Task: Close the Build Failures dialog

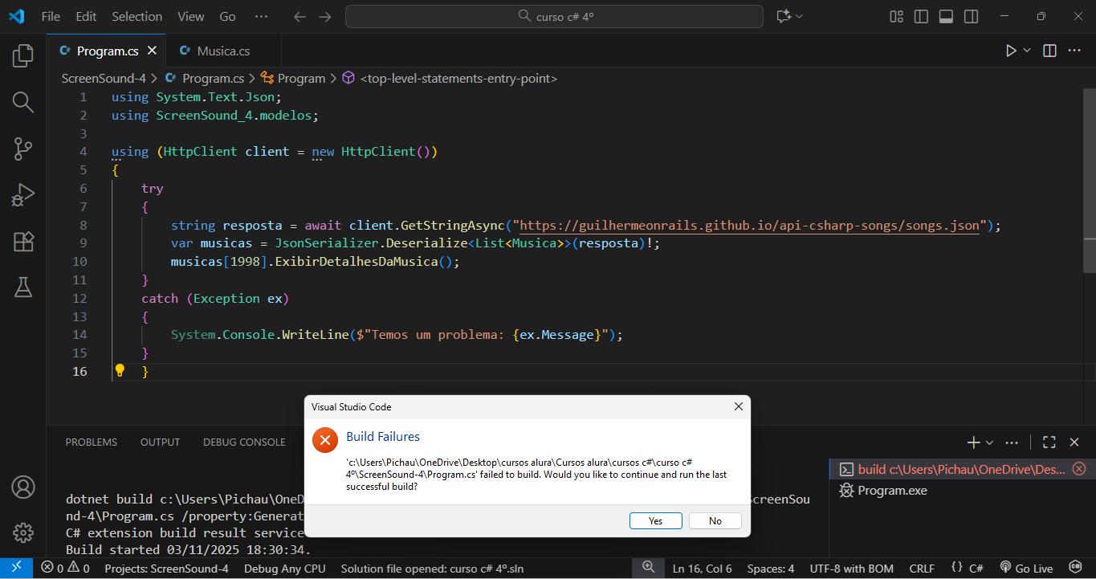Action: [739, 407]
